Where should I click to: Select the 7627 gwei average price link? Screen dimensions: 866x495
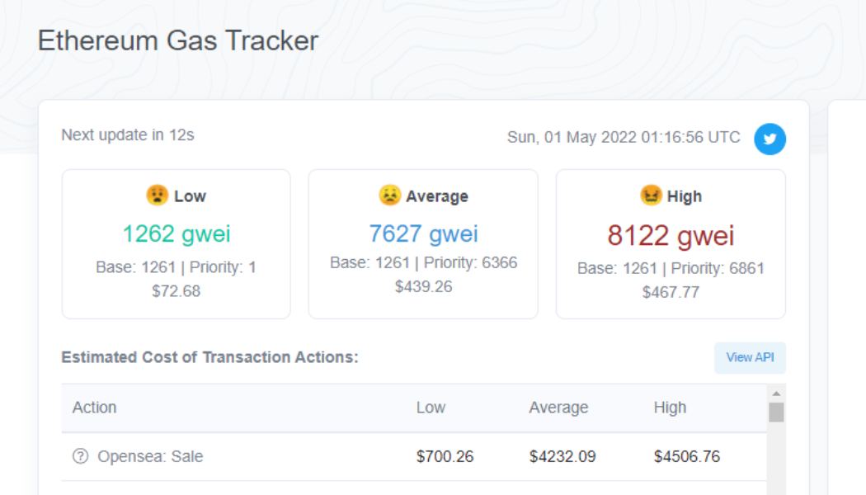423,233
